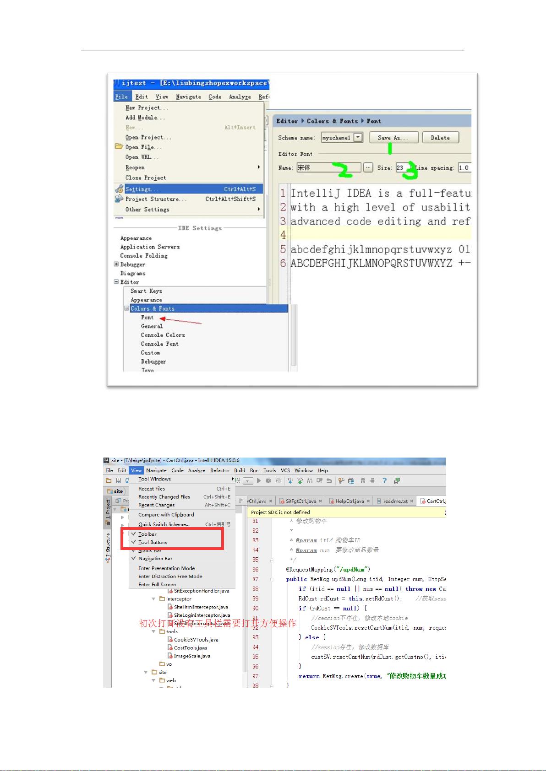Click the font Size input field
This screenshot has height=771, width=546.
click(x=402, y=168)
